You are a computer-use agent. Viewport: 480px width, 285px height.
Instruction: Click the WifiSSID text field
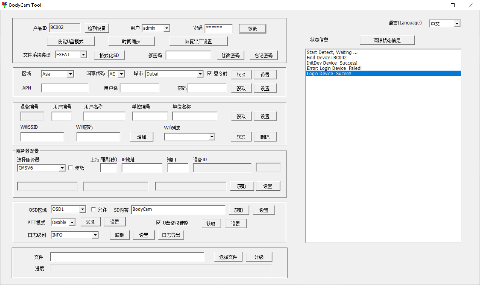coord(42,137)
